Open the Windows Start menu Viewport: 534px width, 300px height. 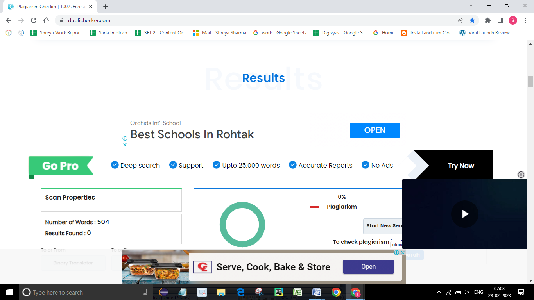point(9,292)
